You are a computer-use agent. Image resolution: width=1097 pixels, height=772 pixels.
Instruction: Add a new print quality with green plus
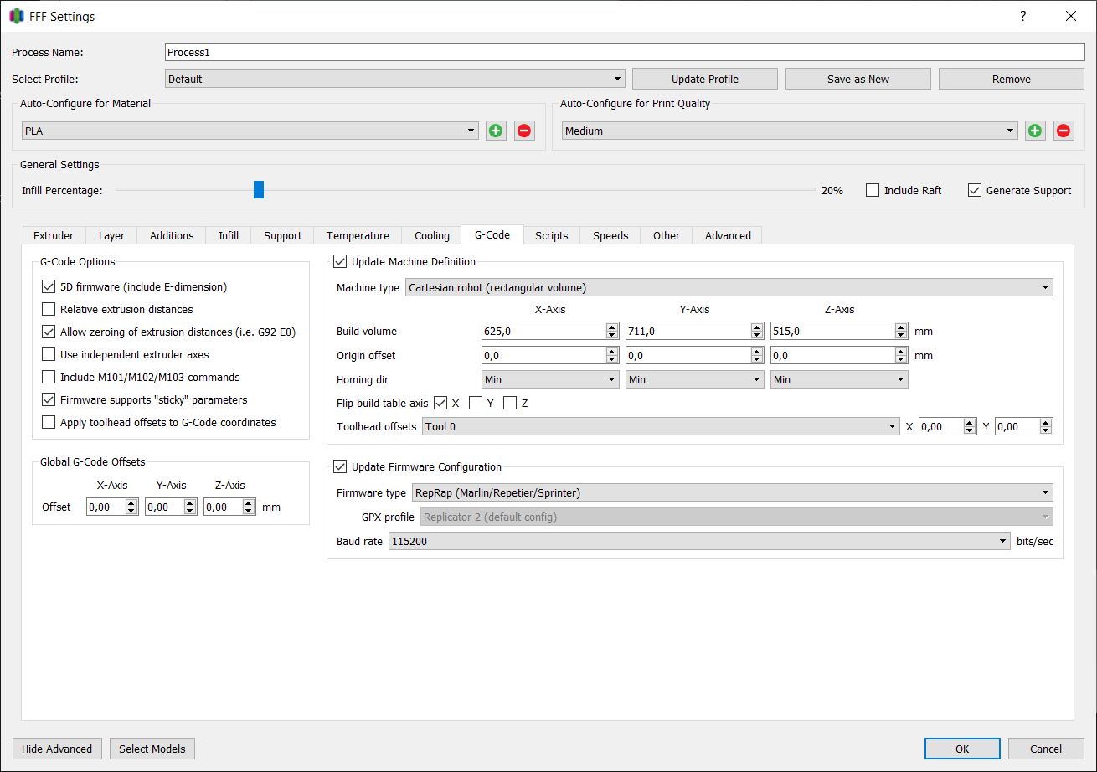click(x=1035, y=131)
